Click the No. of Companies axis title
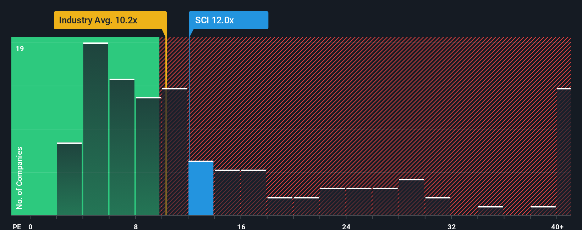The image size is (582, 230). (20, 178)
